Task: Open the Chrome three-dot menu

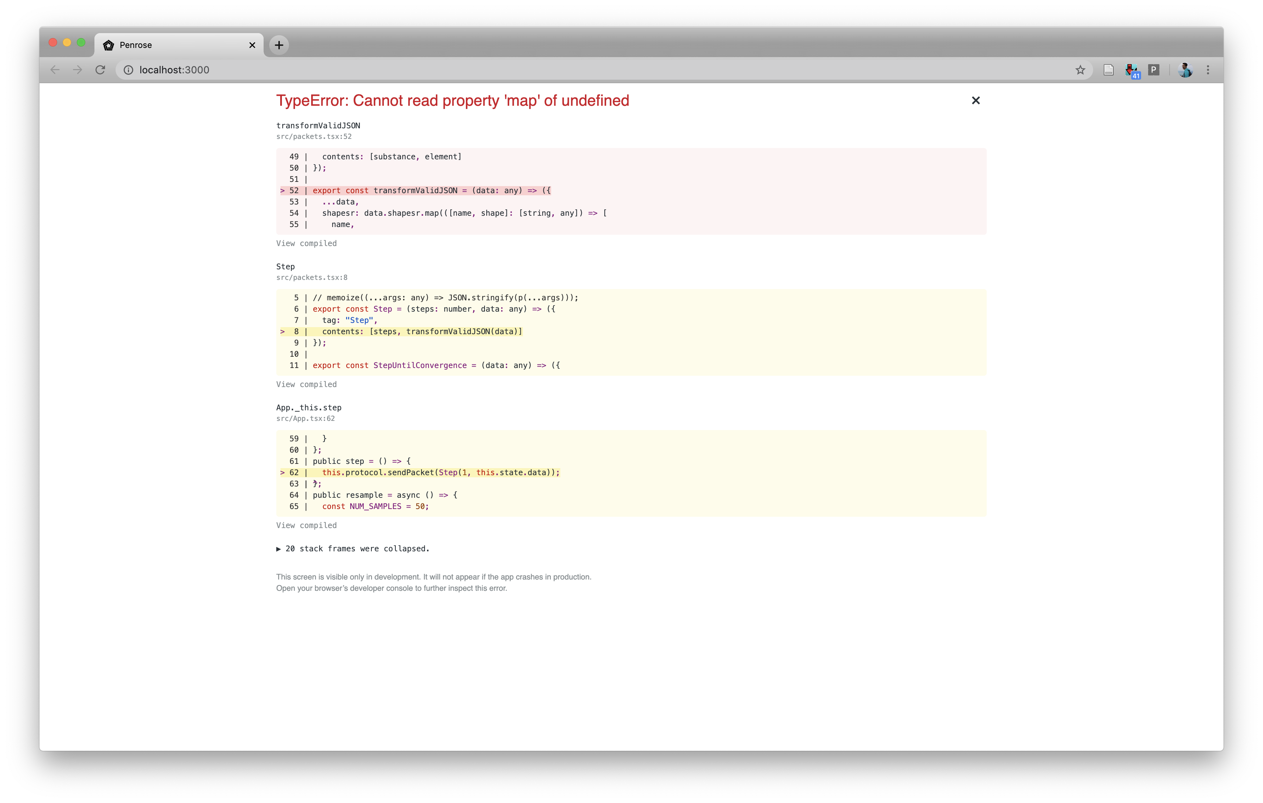Action: click(1208, 70)
